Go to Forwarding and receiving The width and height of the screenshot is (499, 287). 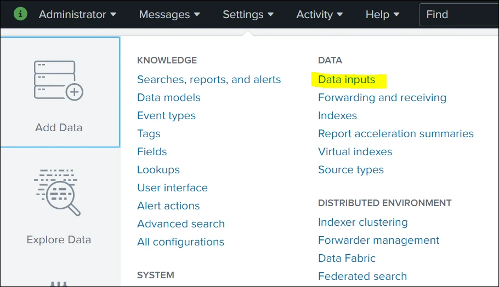pyautogui.click(x=382, y=98)
